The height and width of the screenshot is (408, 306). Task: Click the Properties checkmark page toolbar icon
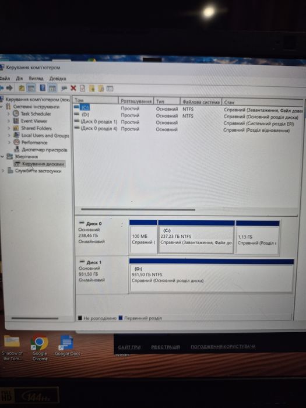coord(83,88)
